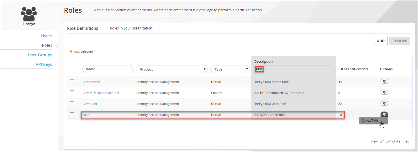Open the Type filter dropdown

[x=230, y=69]
